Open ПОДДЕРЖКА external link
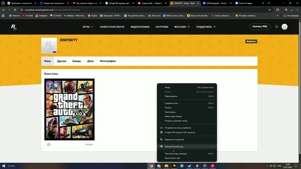The width and height of the screenshot is (301, 169). pos(206,27)
